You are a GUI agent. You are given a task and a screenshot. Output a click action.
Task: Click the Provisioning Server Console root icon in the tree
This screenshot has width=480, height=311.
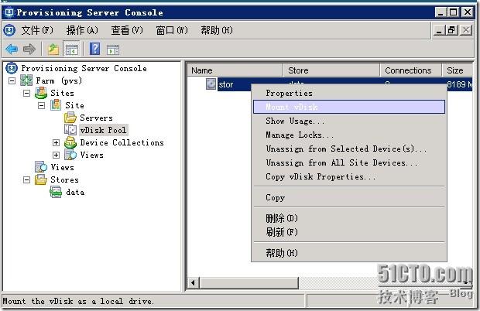[12, 68]
